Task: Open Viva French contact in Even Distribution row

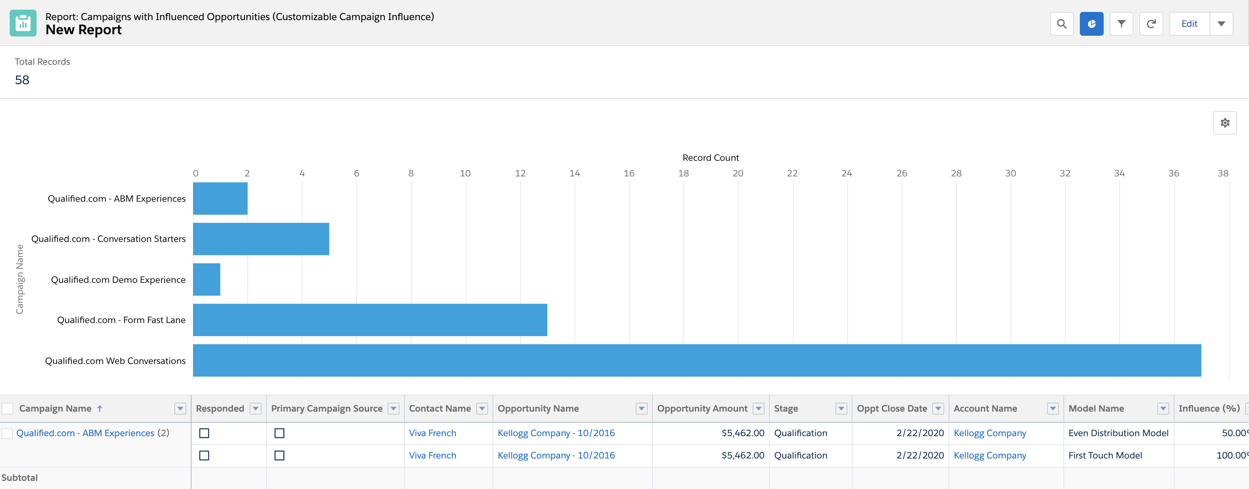Action: [433, 433]
